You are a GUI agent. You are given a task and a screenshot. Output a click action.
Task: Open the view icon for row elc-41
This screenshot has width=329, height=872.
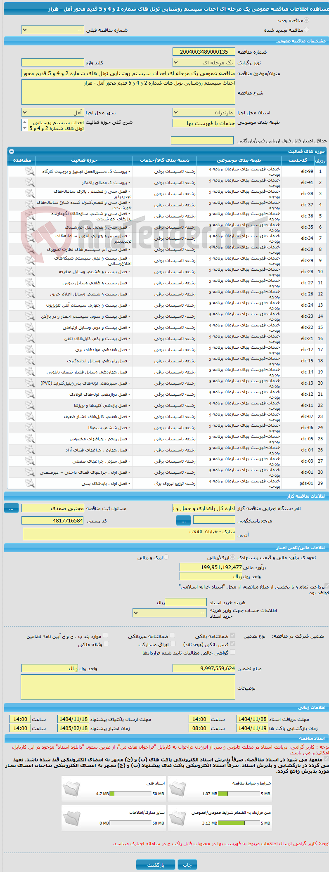[30, 182]
